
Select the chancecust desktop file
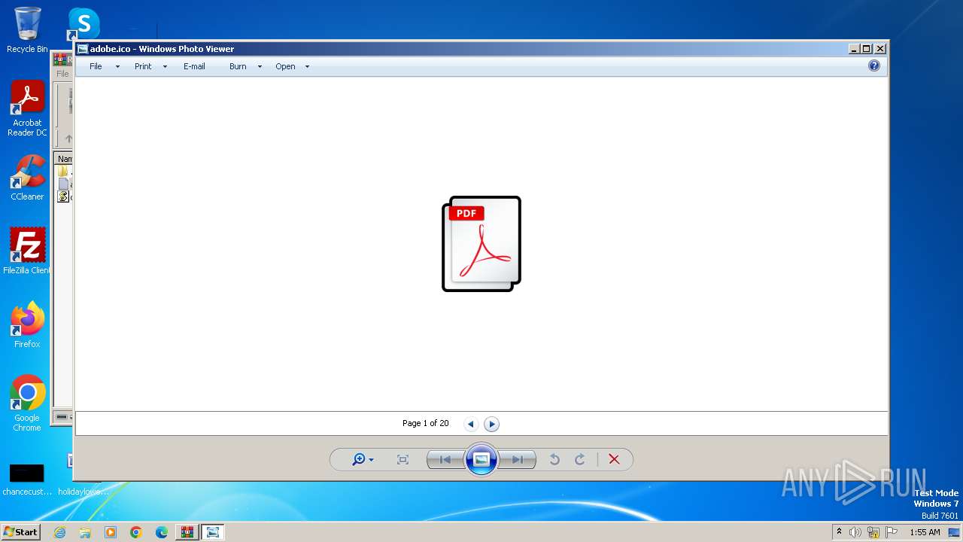tap(27, 480)
